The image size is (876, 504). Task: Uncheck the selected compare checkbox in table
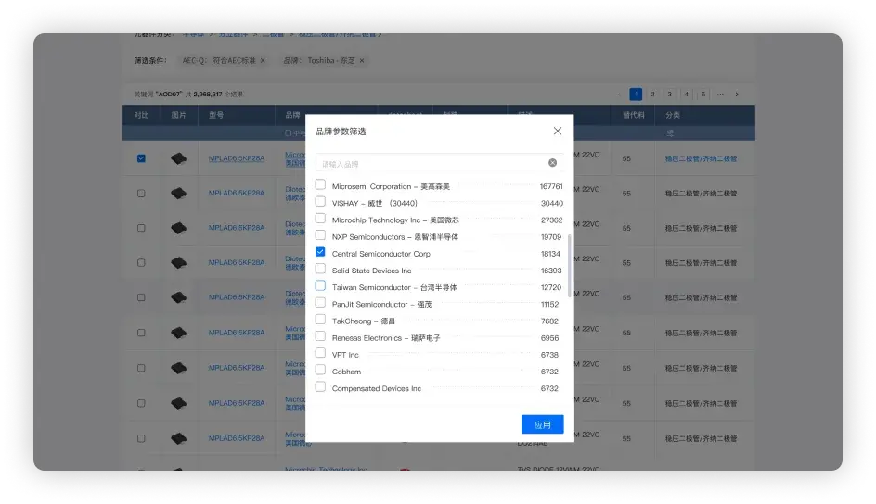(x=141, y=158)
